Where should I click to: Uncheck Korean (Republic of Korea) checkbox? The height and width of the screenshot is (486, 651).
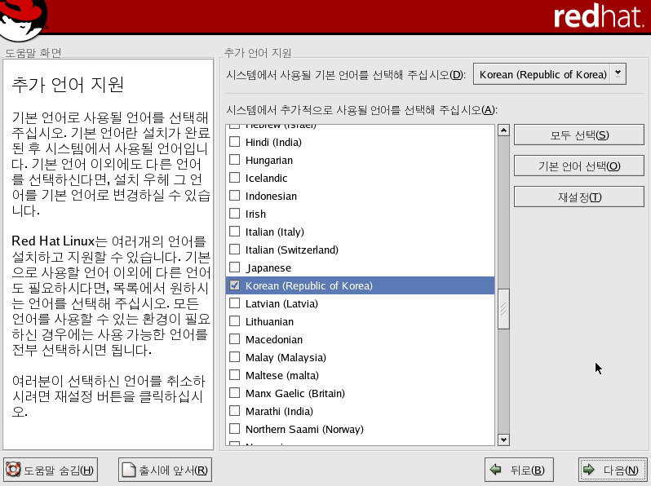pos(235,285)
